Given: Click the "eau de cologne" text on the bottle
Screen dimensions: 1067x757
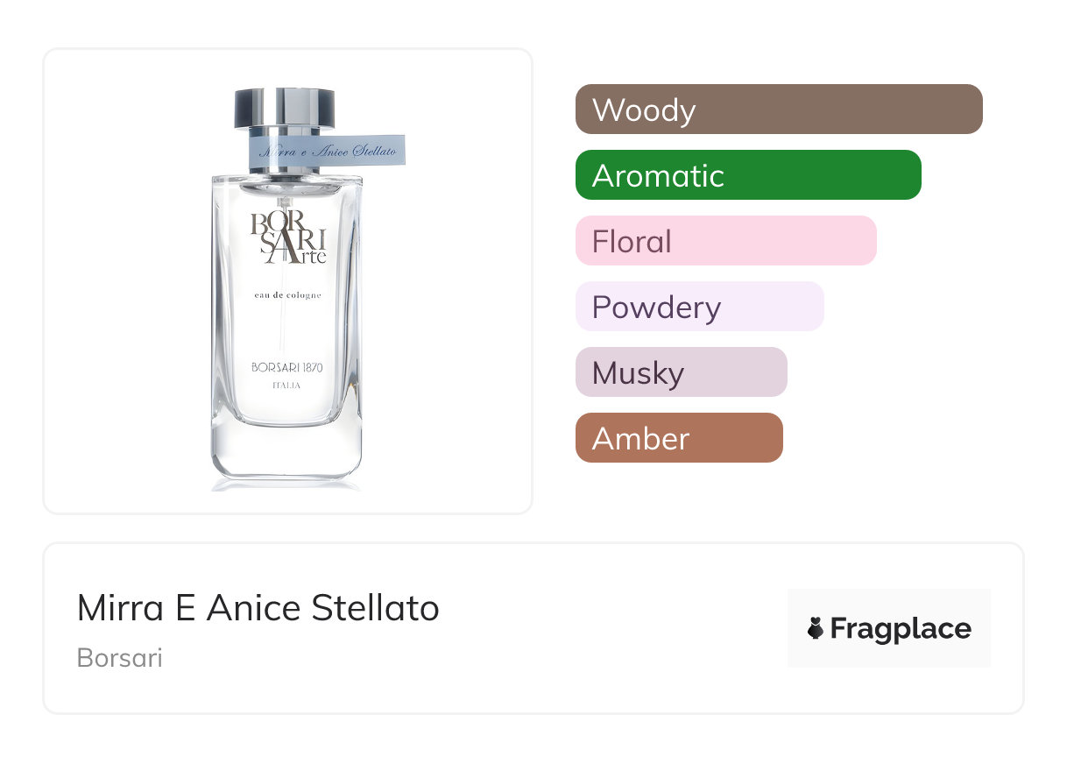Looking at the screenshot, I should pos(287,295).
